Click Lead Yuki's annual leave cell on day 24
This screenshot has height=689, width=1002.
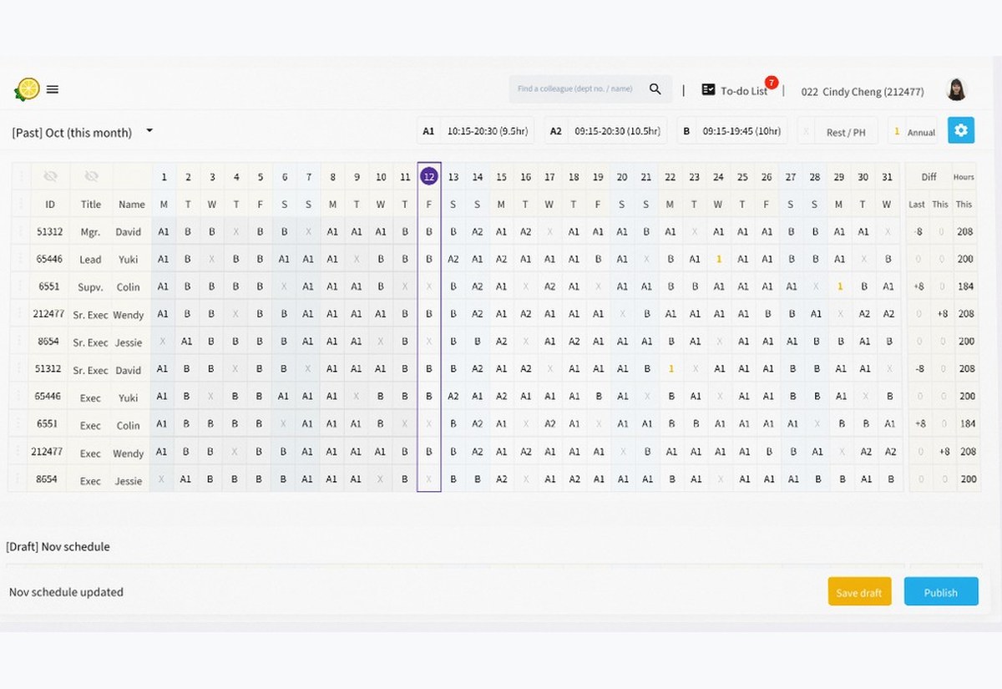pyautogui.click(x=718, y=259)
